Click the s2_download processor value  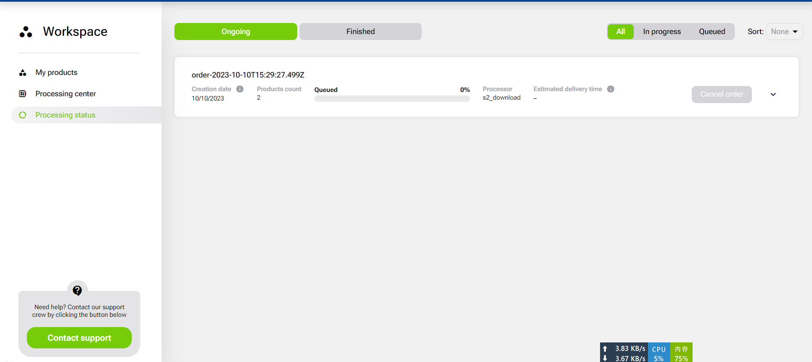pyautogui.click(x=502, y=98)
